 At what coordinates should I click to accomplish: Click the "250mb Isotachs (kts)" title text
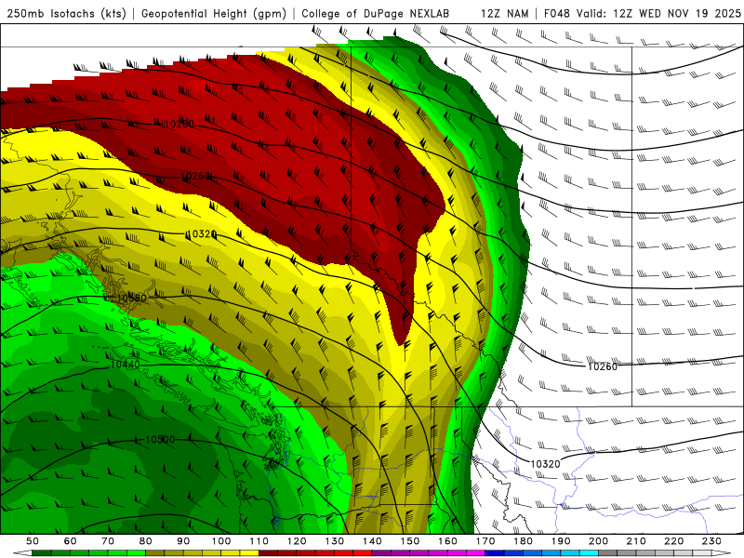tap(66, 14)
